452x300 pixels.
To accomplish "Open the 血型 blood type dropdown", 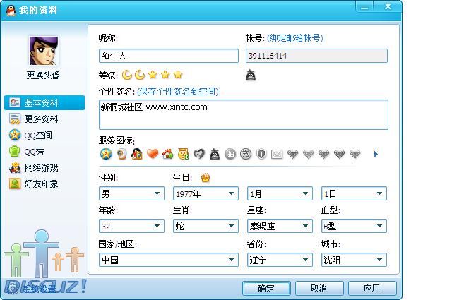I will pos(354,227).
